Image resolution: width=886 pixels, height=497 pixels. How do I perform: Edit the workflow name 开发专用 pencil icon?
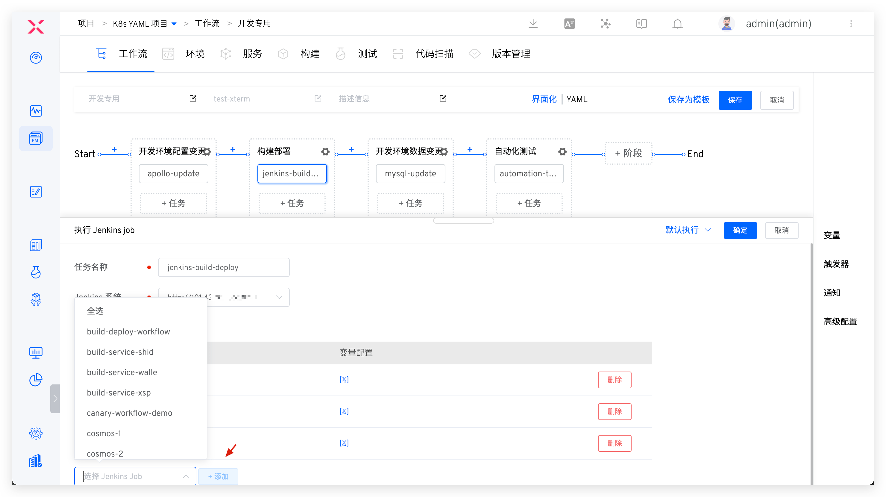192,99
